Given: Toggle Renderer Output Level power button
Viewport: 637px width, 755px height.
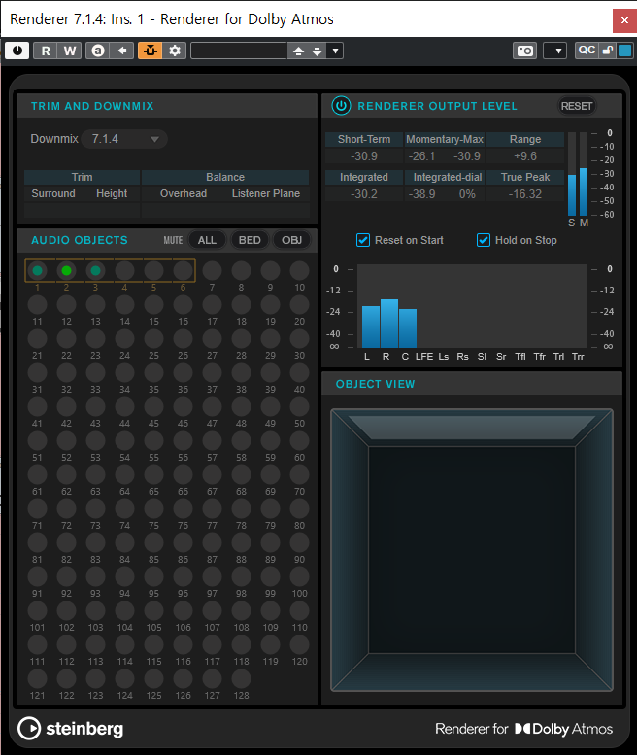Looking at the screenshot, I should pyautogui.click(x=341, y=106).
